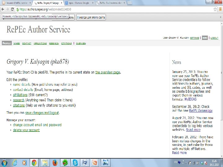Open the AFFILIATIONS profile menu item
Viewport: 223px width, 167px height.
tap(40, 43)
